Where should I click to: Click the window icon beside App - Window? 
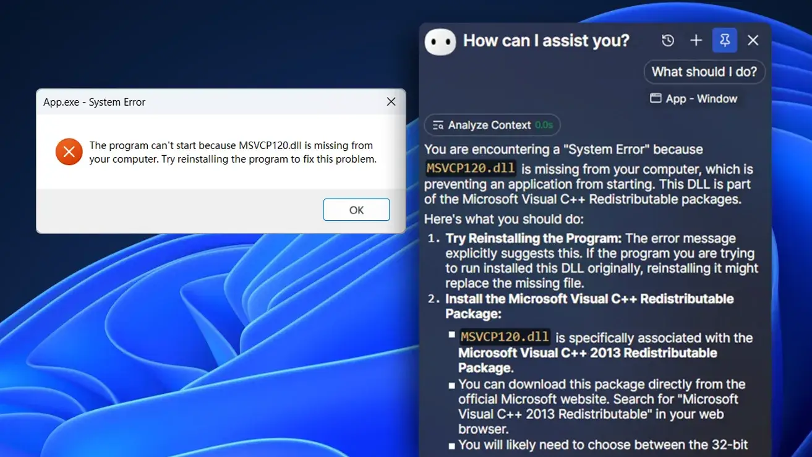point(655,98)
